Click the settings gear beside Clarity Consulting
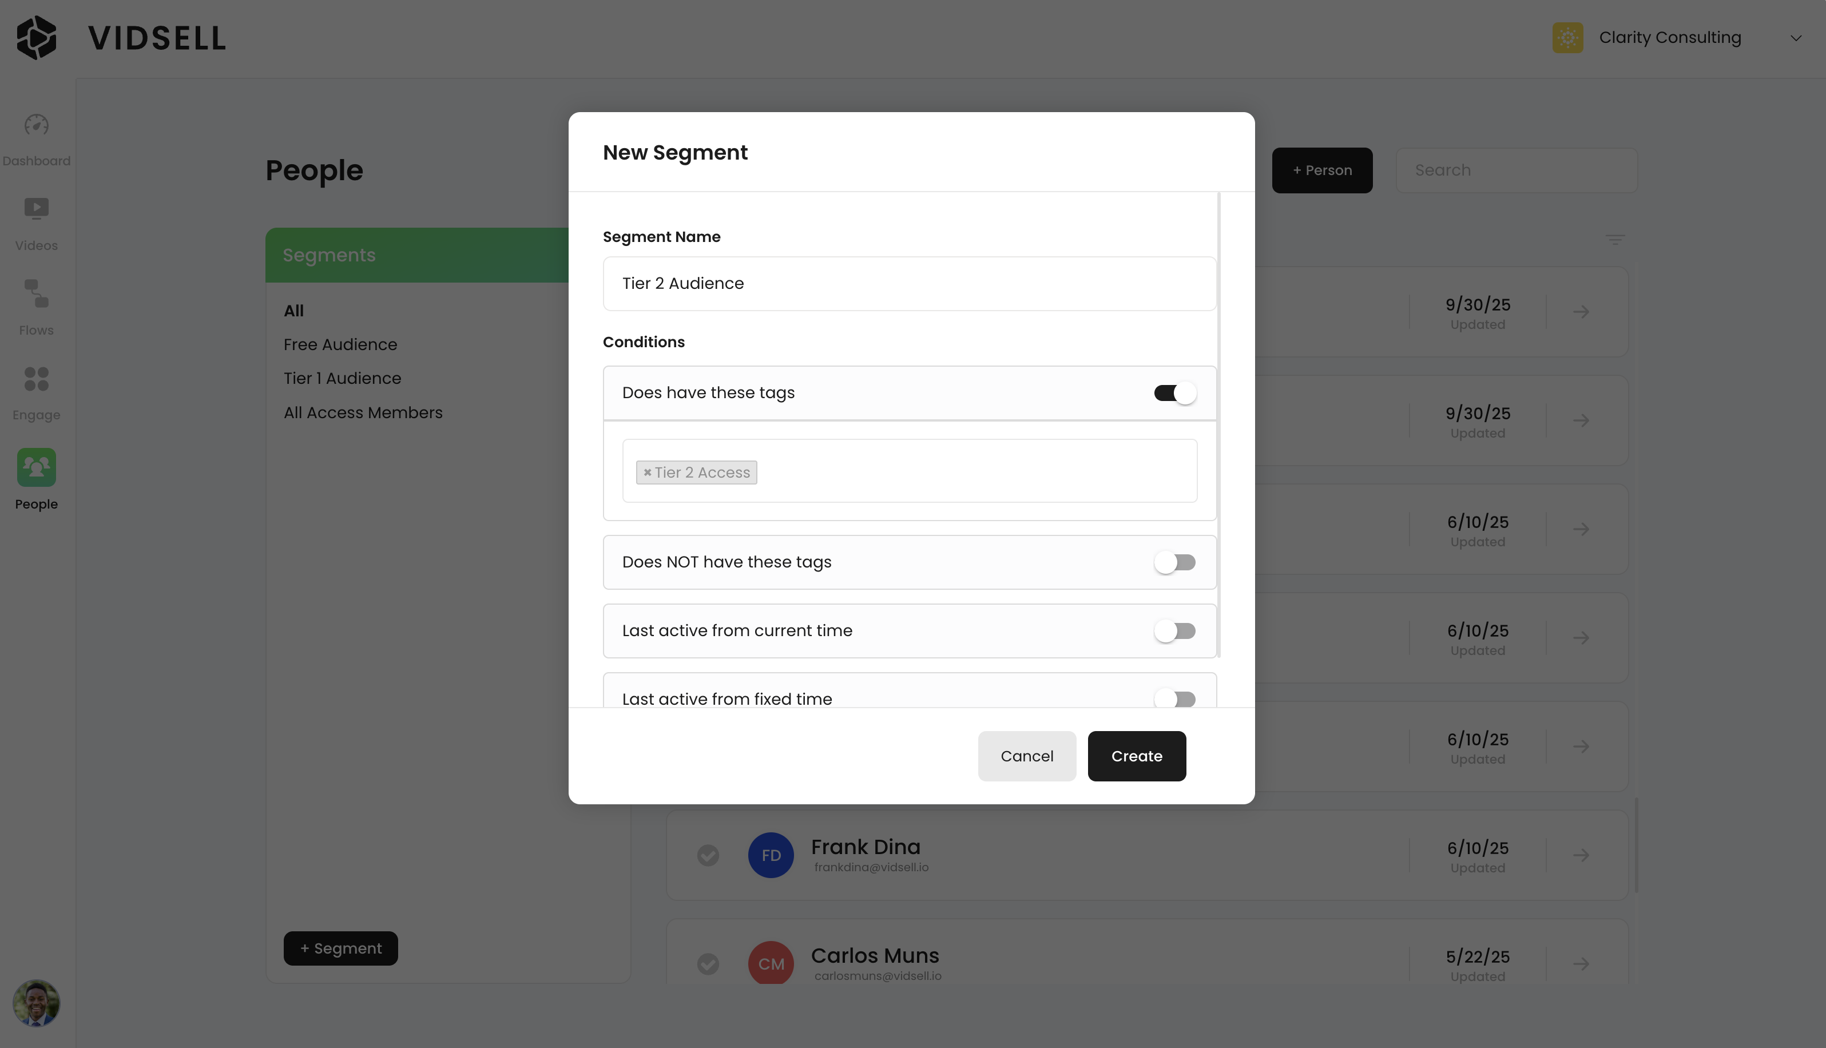Viewport: 1826px width, 1048px height. point(1569,37)
